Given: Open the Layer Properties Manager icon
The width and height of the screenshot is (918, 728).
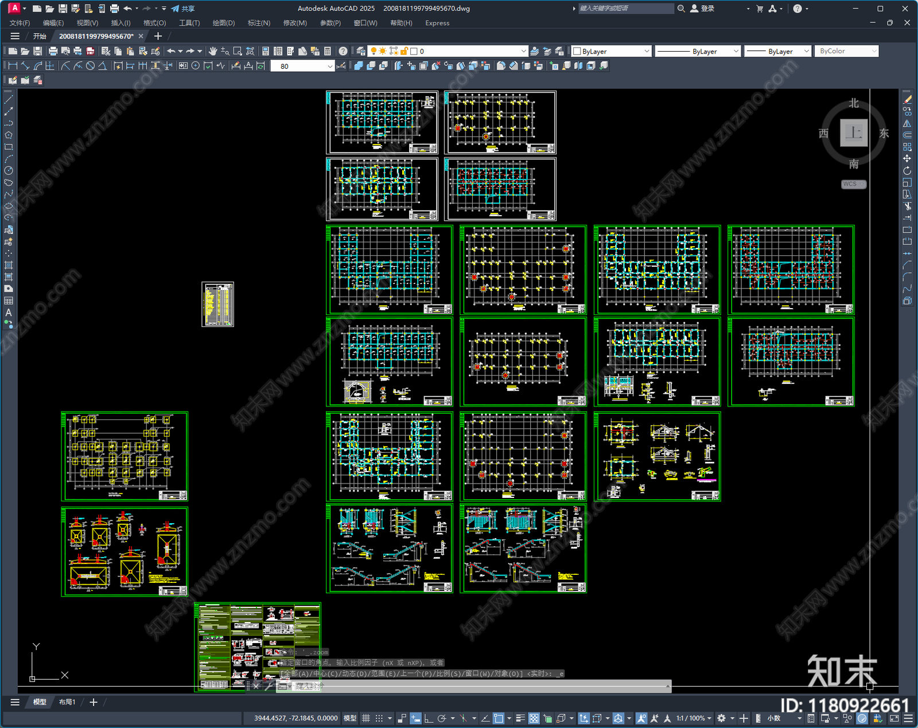Looking at the screenshot, I should click(x=360, y=51).
